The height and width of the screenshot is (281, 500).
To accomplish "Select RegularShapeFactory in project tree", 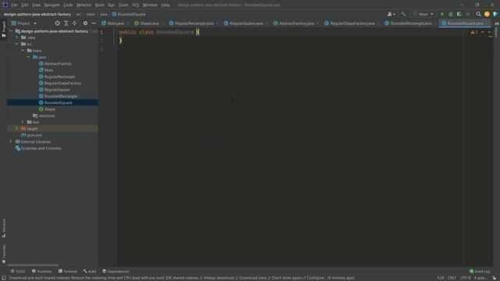I will [x=62, y=84].
